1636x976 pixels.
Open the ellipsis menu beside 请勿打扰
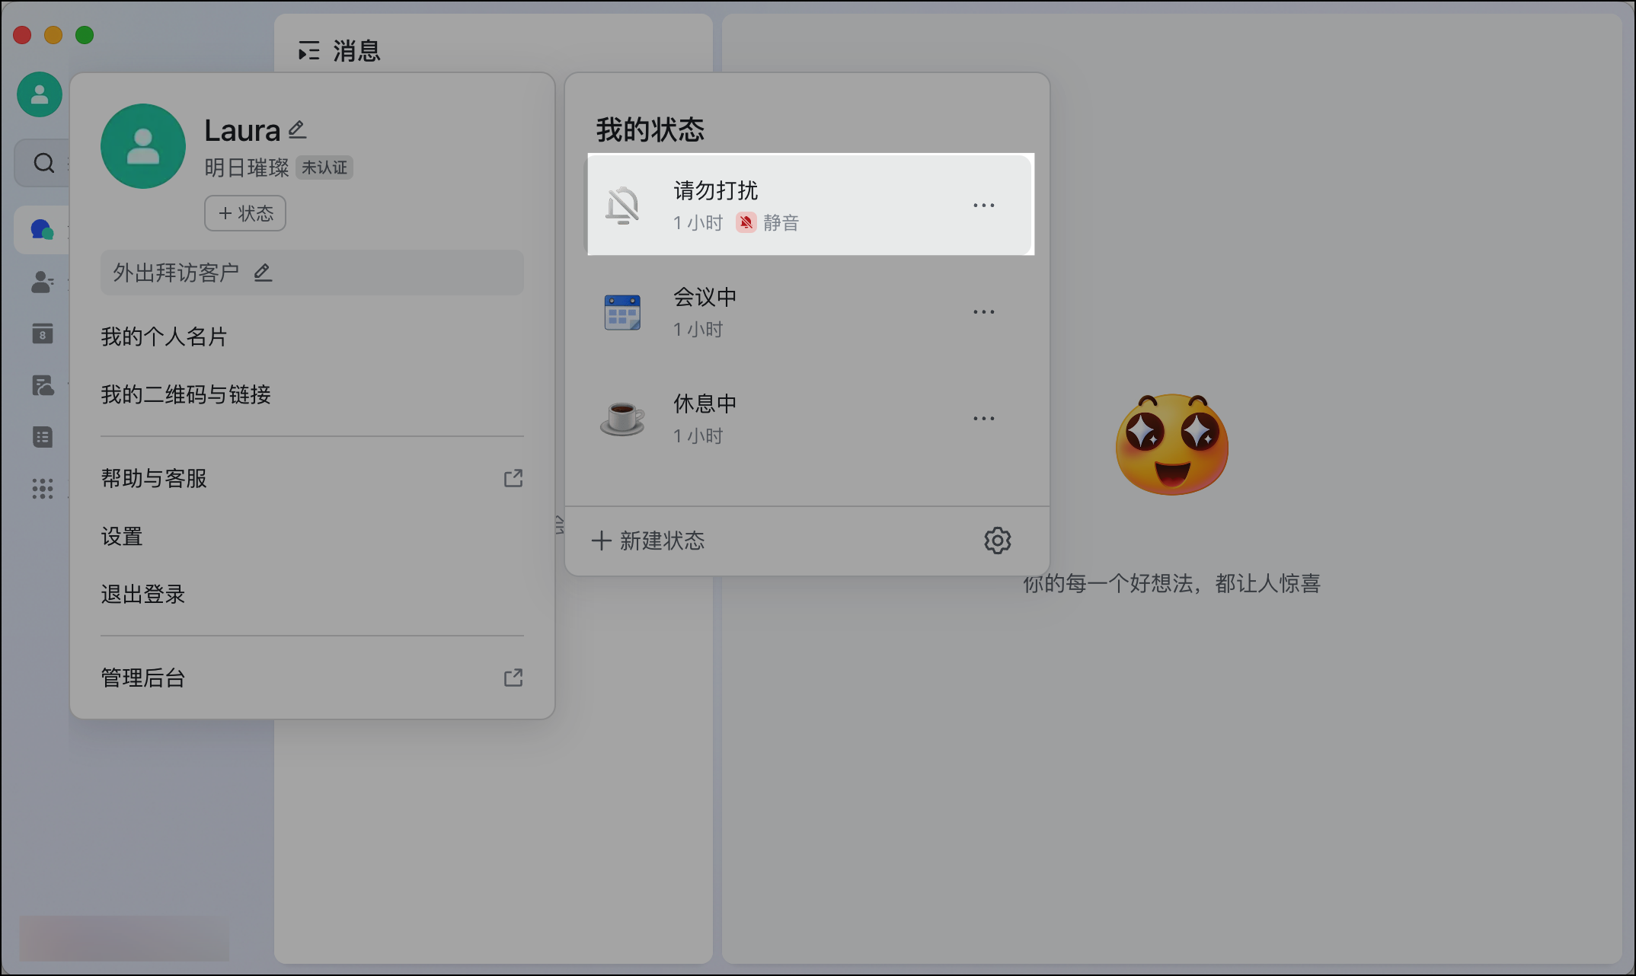[984, 204]
